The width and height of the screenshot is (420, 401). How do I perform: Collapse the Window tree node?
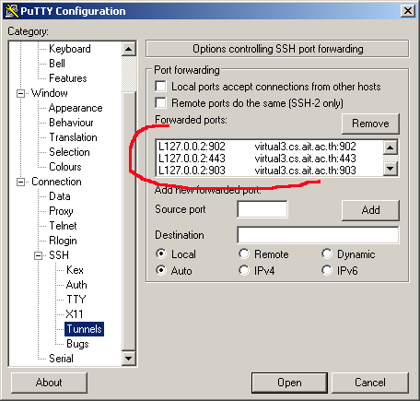[20, 93]
